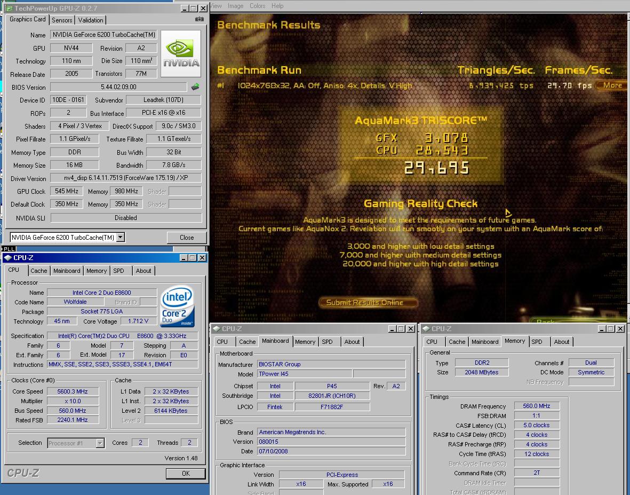Minimize the GPU-Z window
This screenshot has width=630, height=495.
point(185,9)
